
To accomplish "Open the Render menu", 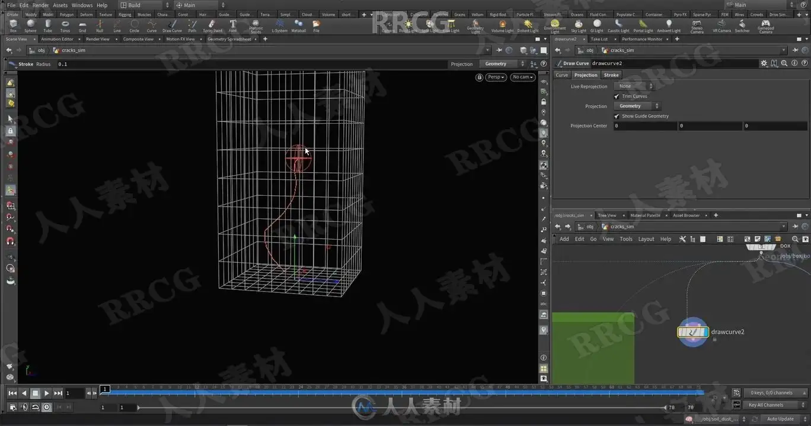I will (40, 5).
